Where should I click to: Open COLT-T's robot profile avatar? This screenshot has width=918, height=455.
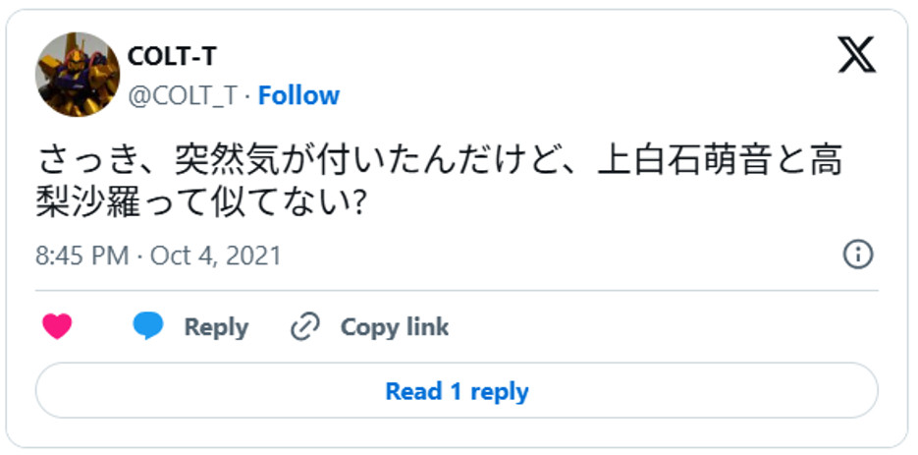pos(78,74)
